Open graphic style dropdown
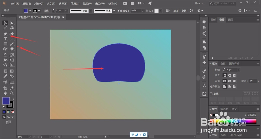This screenshot has width=261, height=139. click(161, 11)
